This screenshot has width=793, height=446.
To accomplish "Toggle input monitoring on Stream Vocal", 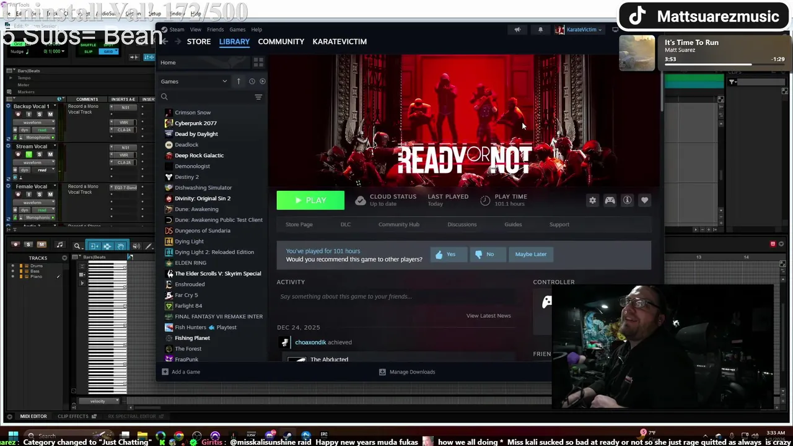I will (x=28, y=154).
